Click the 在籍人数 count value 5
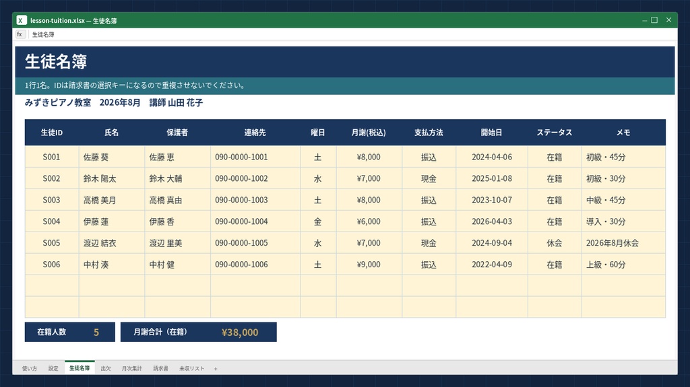690x387 pixels. [x=96, y=332]
